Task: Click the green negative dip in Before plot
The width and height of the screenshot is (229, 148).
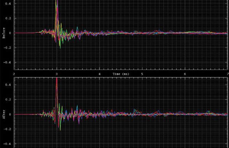Action: [x=60, y=45]
